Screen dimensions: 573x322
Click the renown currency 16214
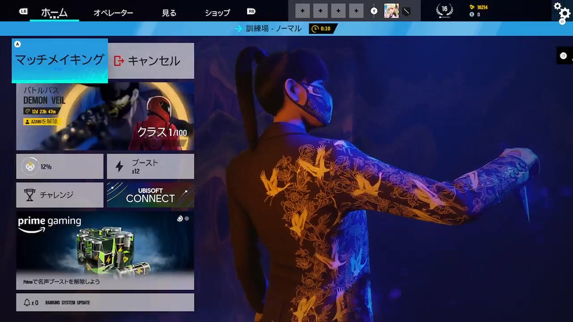[x=479, y=7]
